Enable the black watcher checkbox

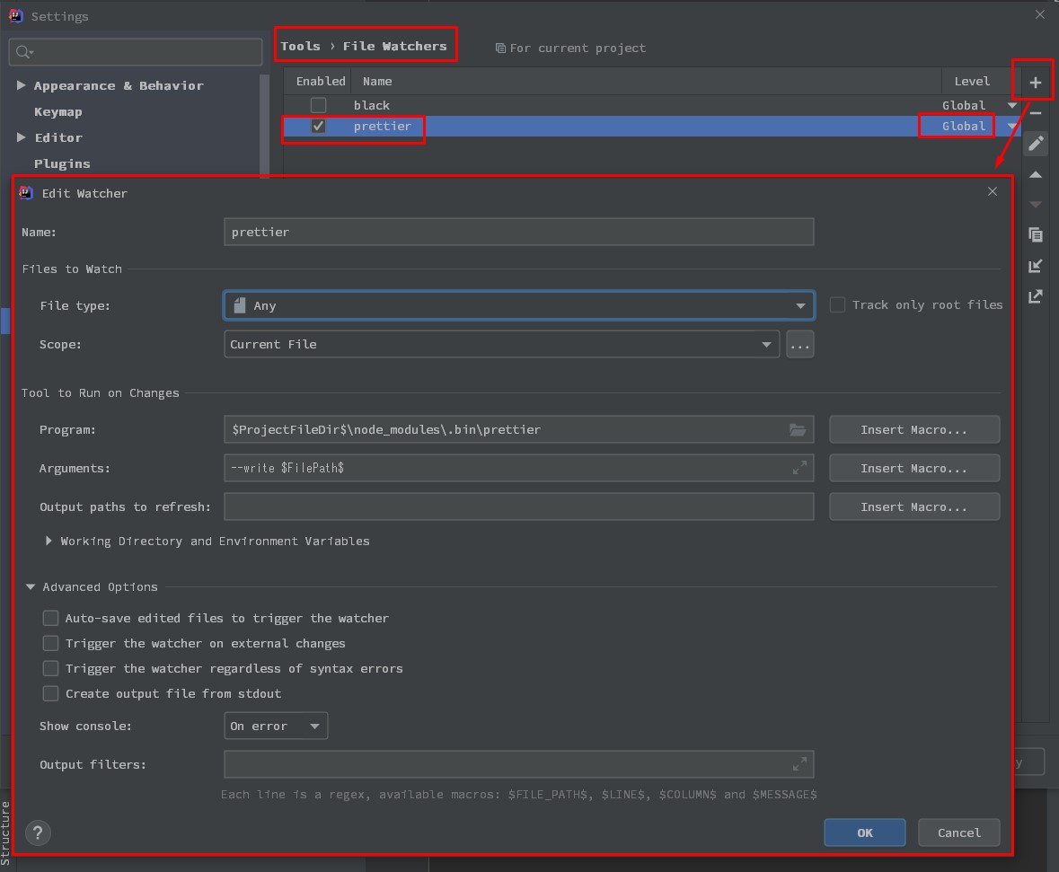318,105
